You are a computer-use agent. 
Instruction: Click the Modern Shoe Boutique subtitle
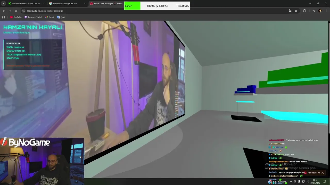[x=16, y=33]
